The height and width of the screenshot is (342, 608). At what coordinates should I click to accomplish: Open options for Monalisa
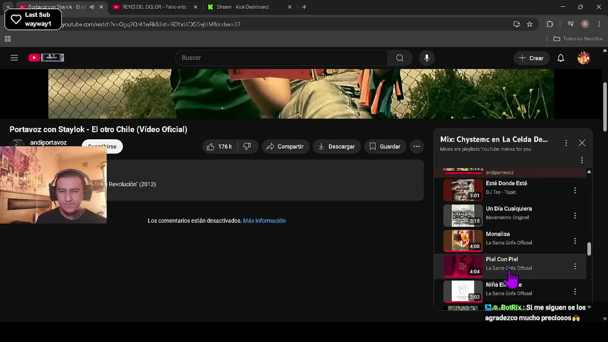pyautogui.click(x=575, y=241)
